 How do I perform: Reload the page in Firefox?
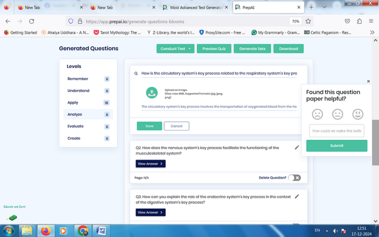[x=32, y=21]
